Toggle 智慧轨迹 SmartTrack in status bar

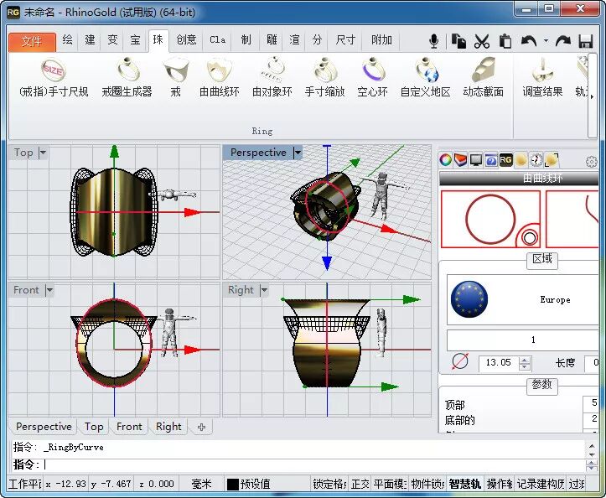[465, 484]
